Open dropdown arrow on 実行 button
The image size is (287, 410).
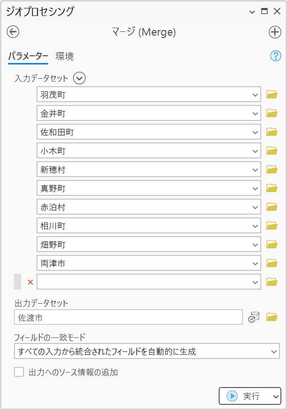(x=275, y=396)
